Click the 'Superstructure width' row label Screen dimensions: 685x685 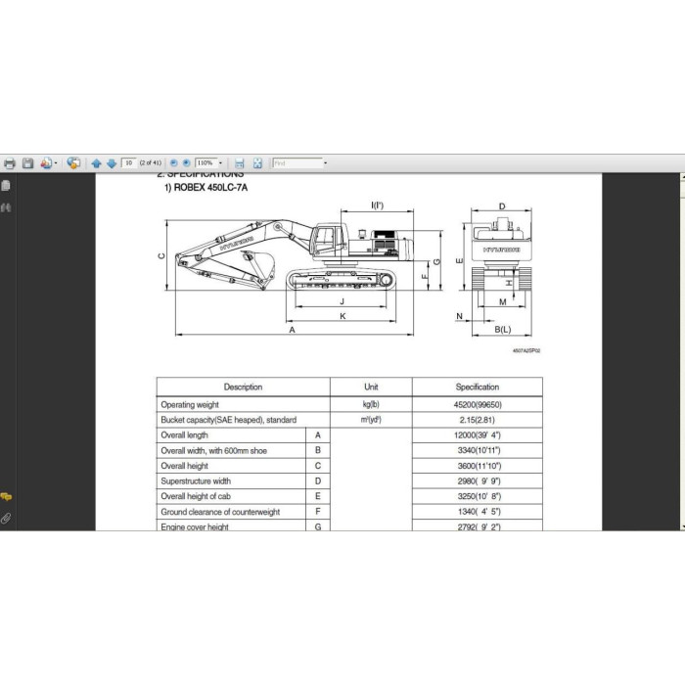pyautogui.click(x=196, y=481)
